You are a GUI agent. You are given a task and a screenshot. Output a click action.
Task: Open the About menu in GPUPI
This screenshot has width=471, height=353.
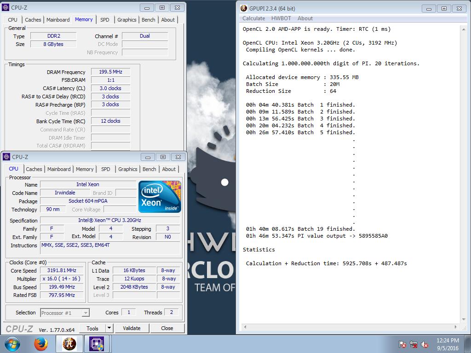pyautogui.click(x=305, y=18)
